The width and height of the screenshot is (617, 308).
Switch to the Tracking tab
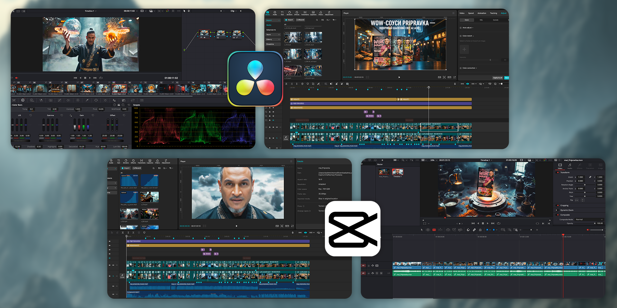click(x=493, y=13)
